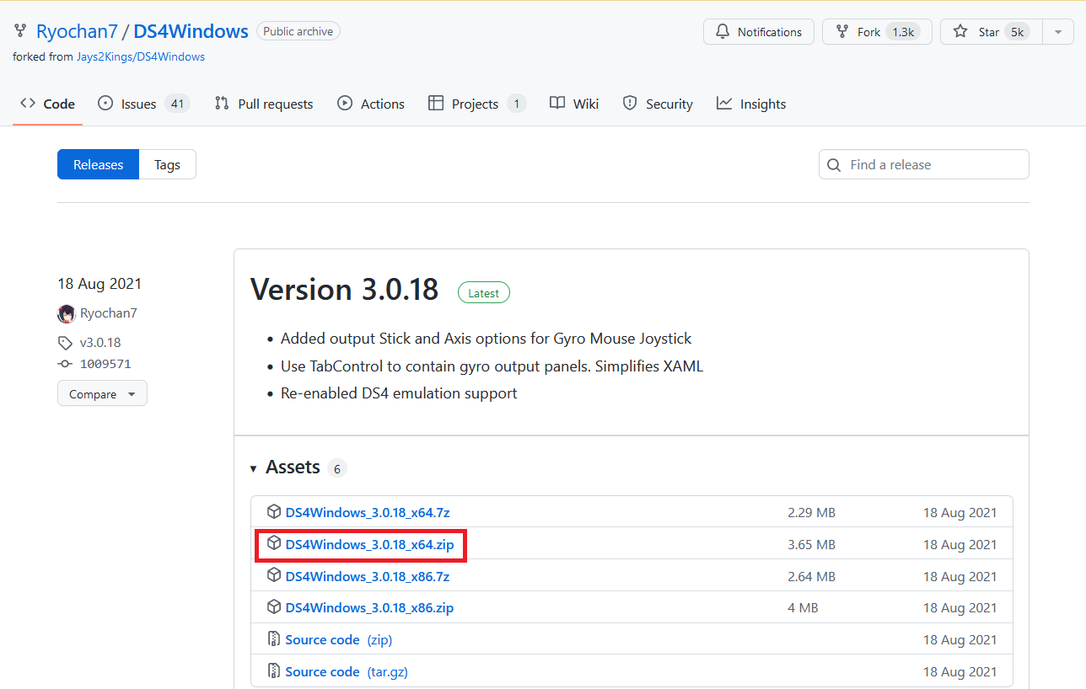View the Insights tab
Viewport: 1086px width, 689px height.
point(751,104)
